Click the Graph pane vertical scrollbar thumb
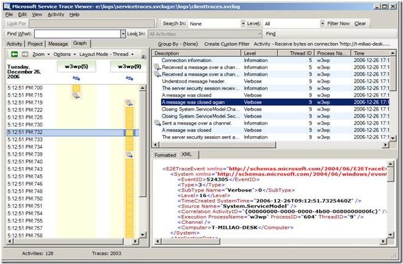 143,144
